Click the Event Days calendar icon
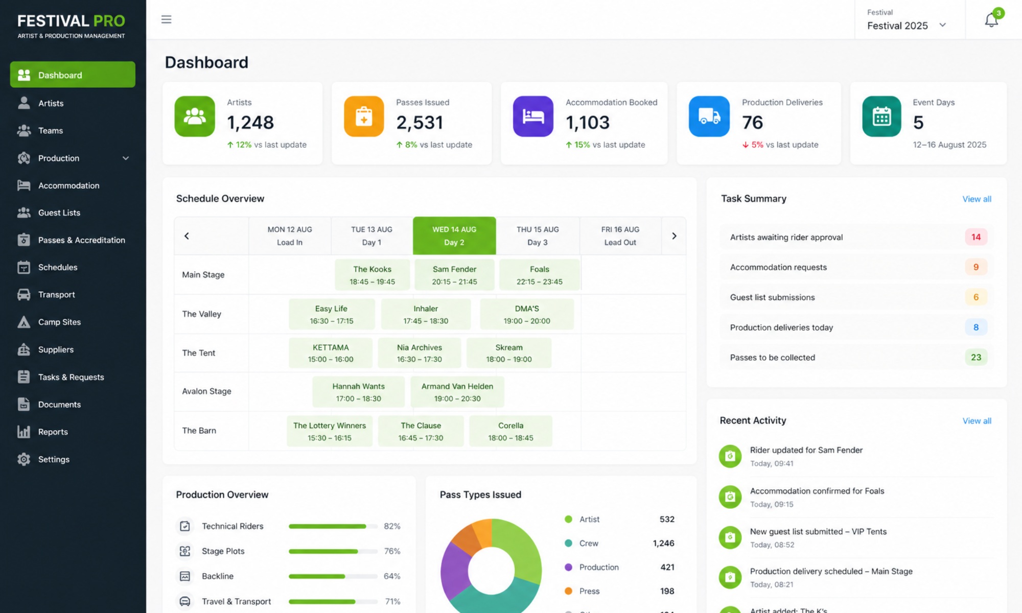This screenshot has height=613, width=1022. pyautogui.click(x=881, y=116)
